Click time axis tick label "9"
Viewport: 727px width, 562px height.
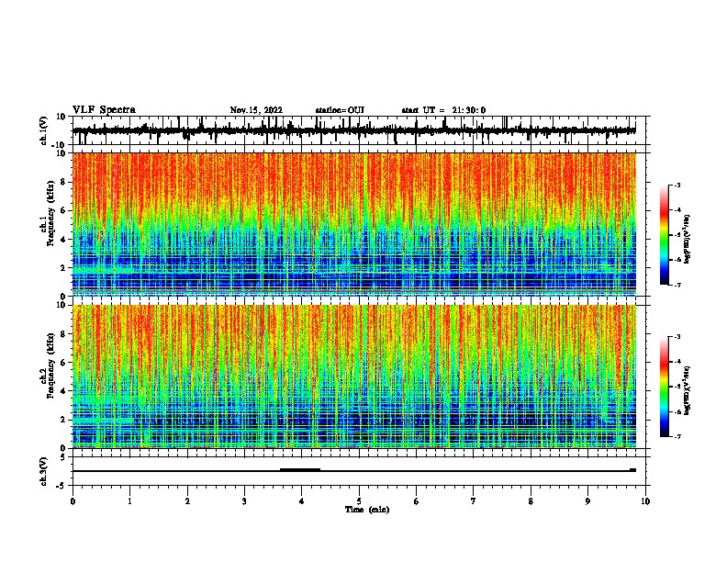coord(587,501)
